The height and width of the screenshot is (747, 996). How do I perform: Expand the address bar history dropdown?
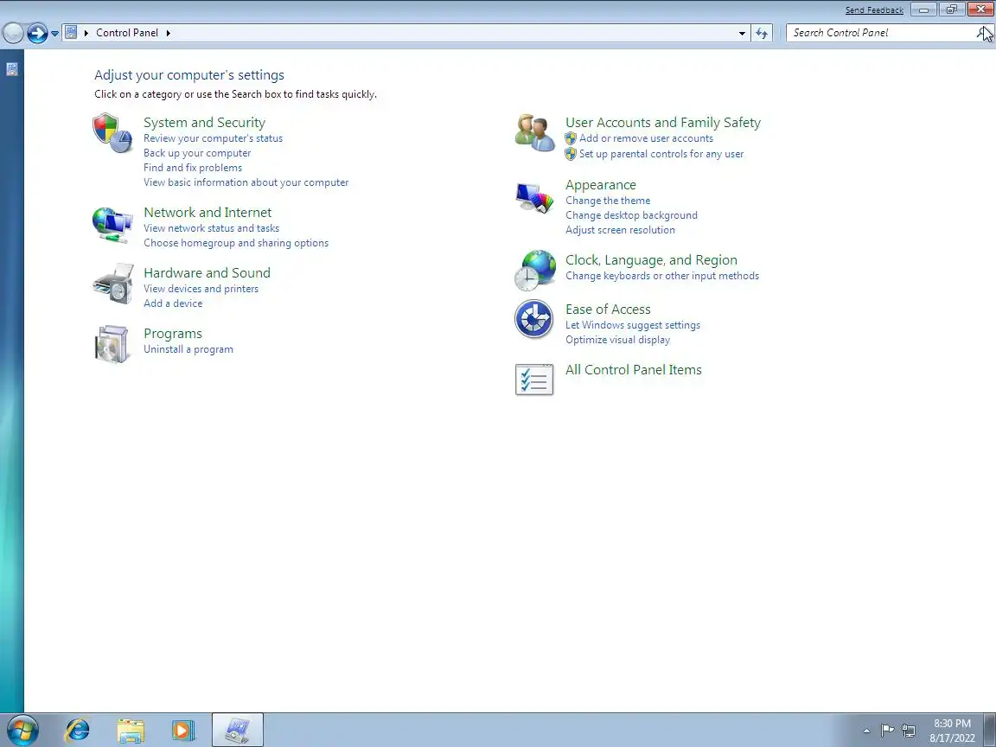point(742,33)
